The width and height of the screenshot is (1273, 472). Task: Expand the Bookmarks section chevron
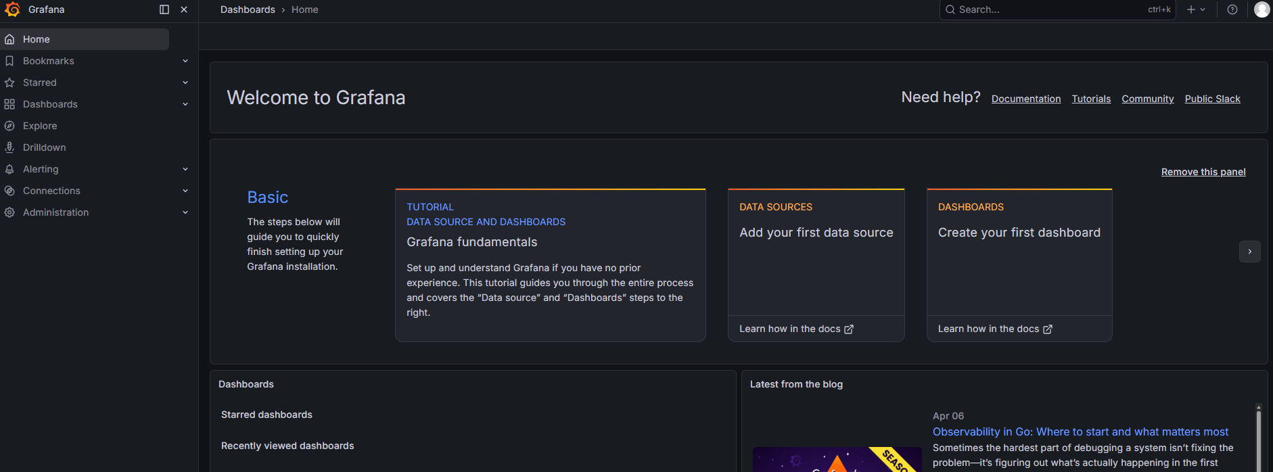pyautogui.click(x=185, y=61)
